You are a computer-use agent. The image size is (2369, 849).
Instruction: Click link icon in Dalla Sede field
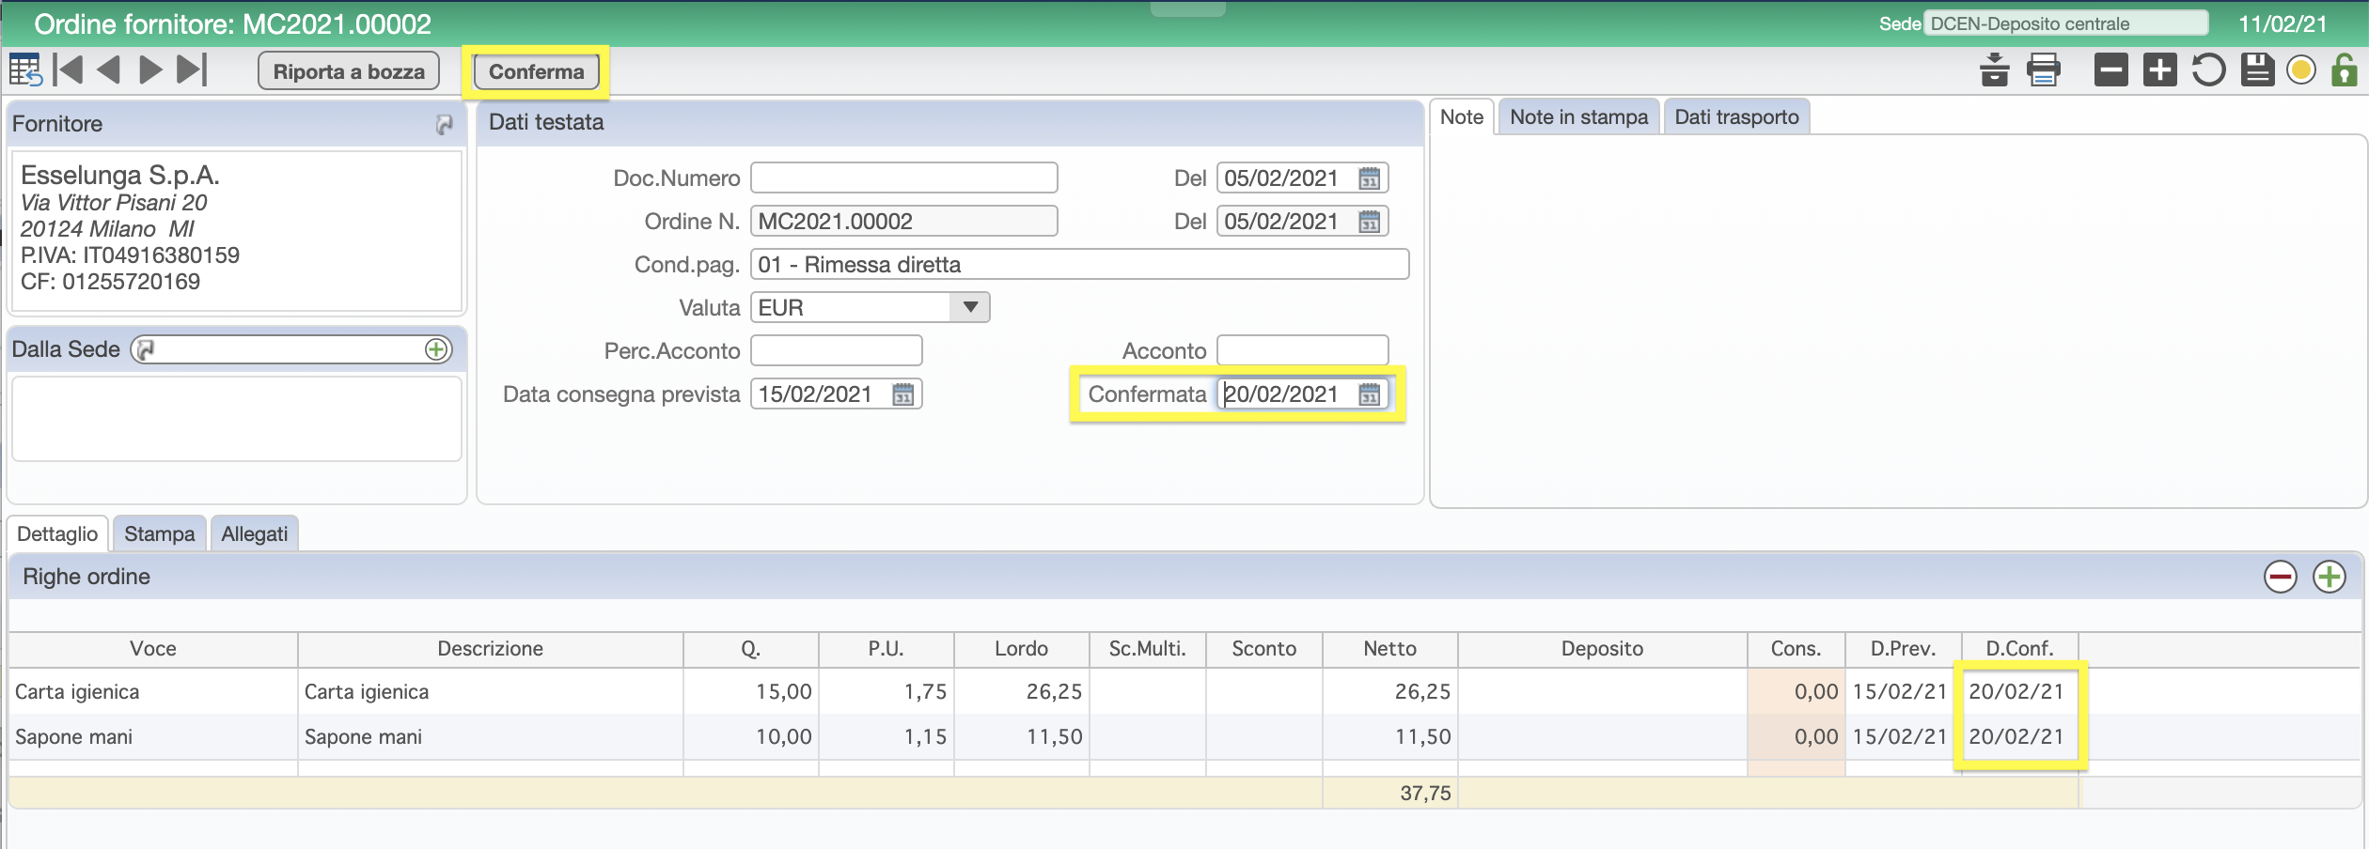pos(146,349)
